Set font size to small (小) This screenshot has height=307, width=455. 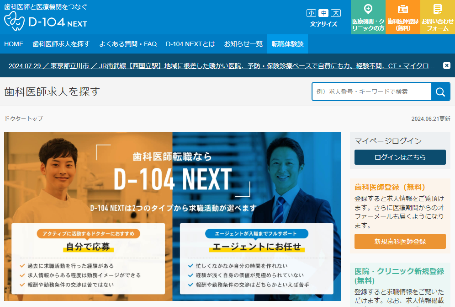312,13
